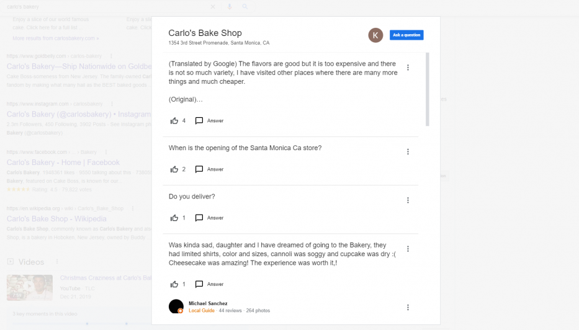
Task: Open Michael Sanchez's profile name link
Action: point(208,303)
